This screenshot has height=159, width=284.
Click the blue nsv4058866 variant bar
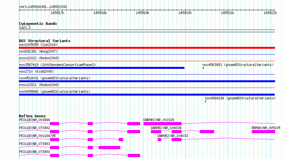[147, 95]
